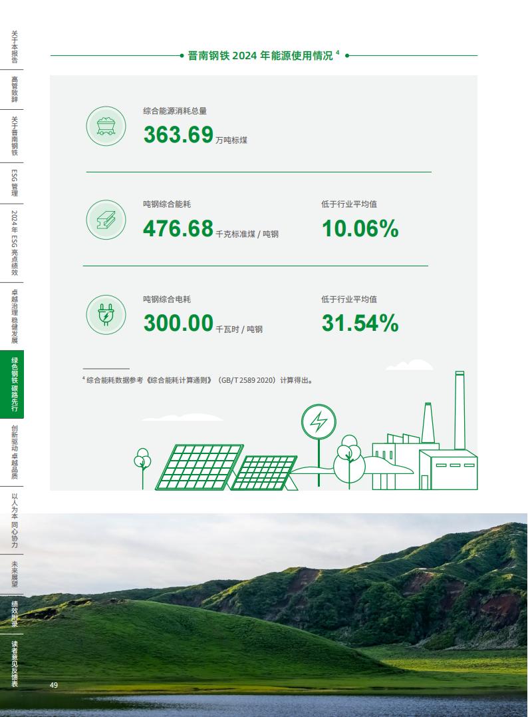
Task: Click 低于行业平均值 above 31.54%
Action: click(349, 299)
